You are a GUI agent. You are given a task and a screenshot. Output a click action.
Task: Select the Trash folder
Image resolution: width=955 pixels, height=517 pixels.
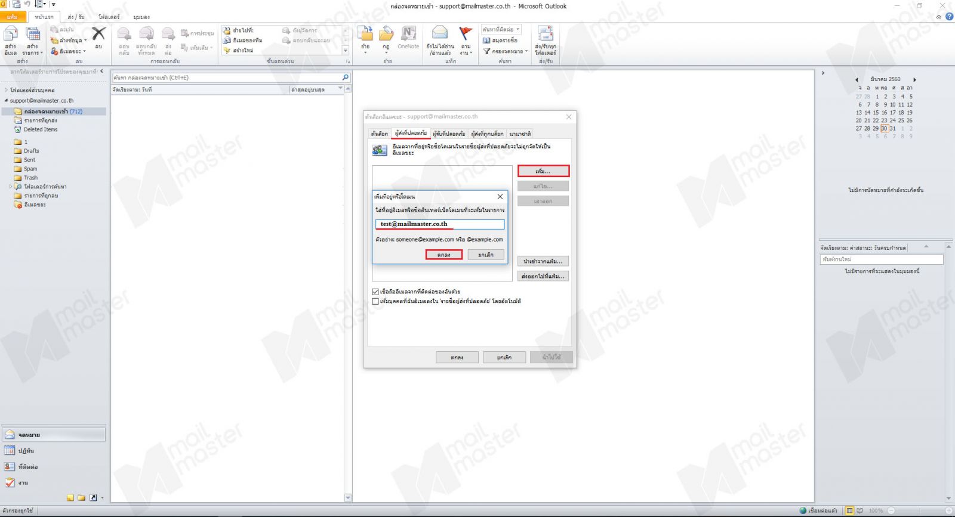point(30,178)
